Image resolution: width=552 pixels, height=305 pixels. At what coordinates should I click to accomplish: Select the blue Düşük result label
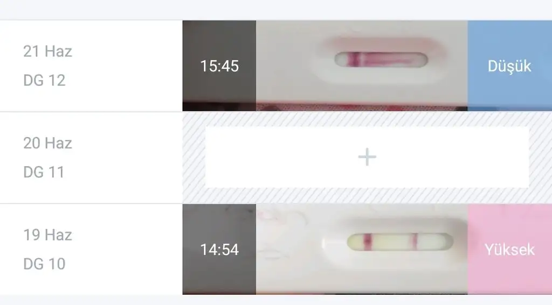[509, 66]
